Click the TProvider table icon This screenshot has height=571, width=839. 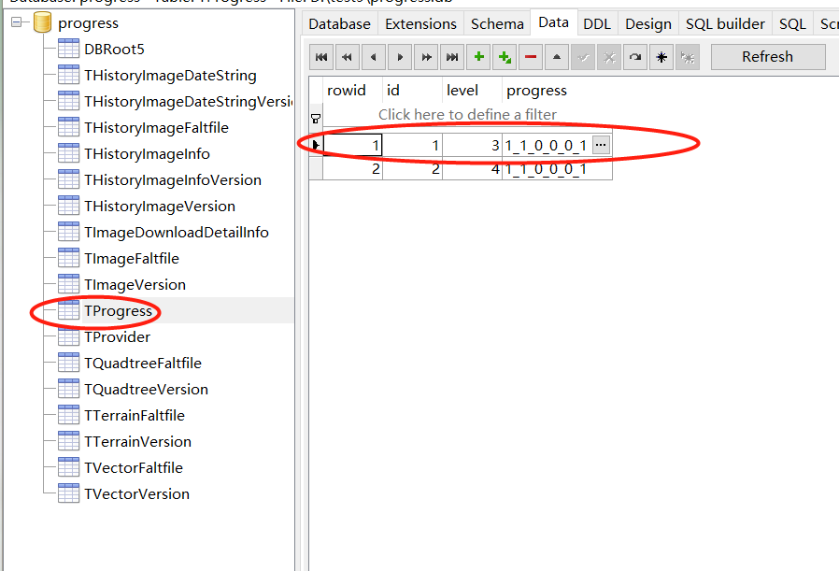[68, 336]
